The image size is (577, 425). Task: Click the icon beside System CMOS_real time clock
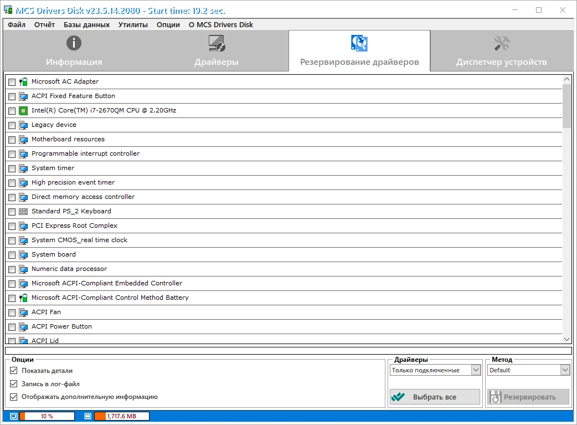click(x=23, y=240)
